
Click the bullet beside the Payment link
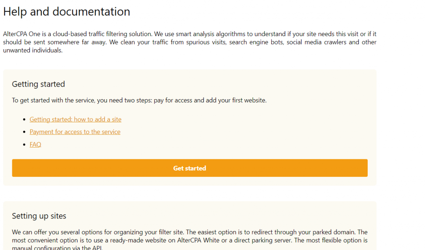coord(24,132)
